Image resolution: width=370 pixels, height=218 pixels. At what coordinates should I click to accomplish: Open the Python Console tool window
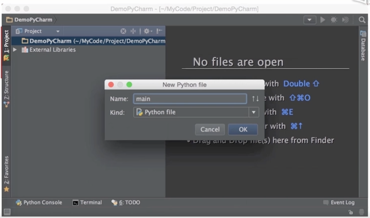(x=39, y=203)
